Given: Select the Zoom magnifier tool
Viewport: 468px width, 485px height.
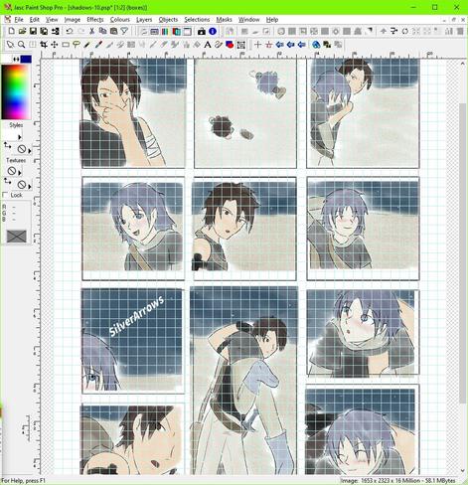Looking at the screenshot, I should 22,45.
